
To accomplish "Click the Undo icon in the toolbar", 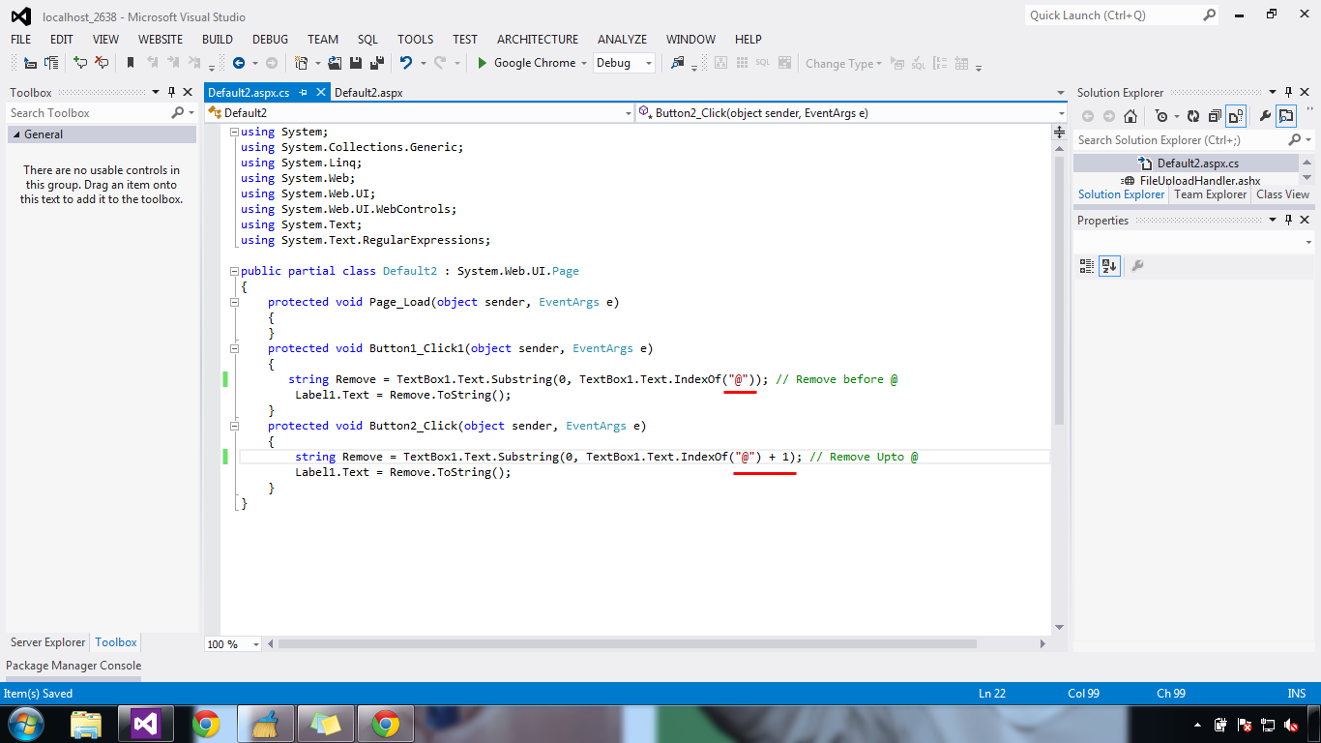I will pos(405,63).
